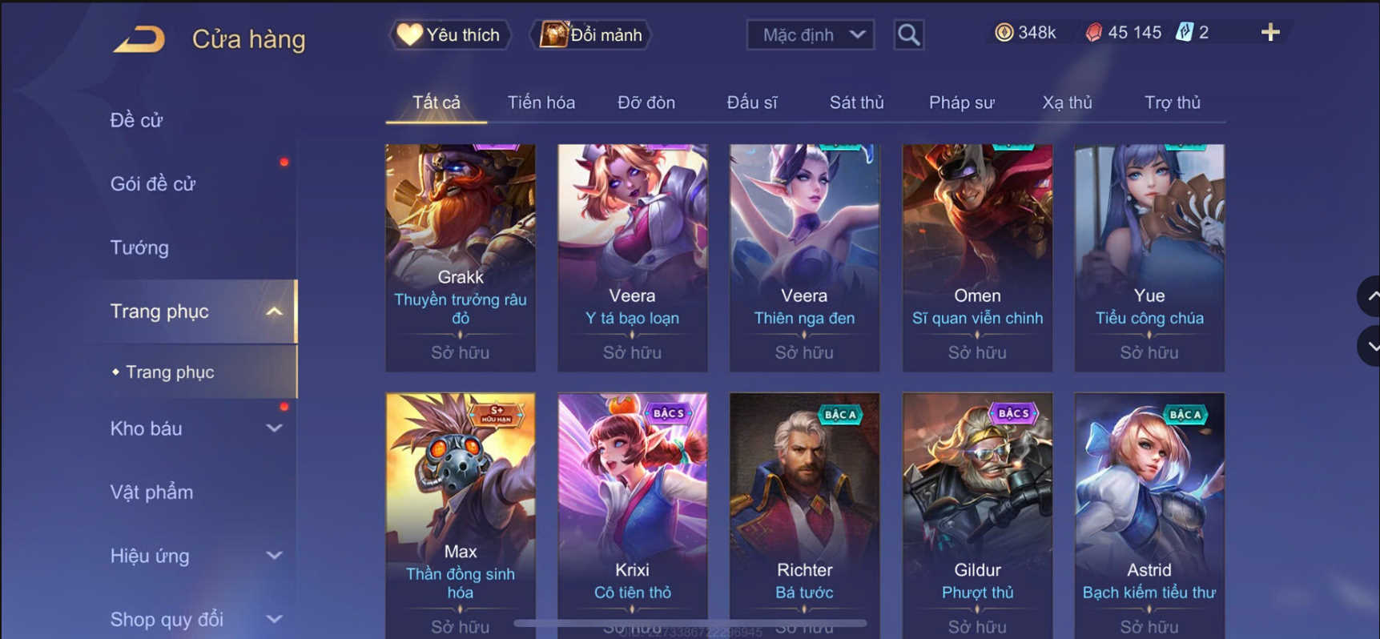Open the search magnifier icon
1380x639 pixels.
(908, 34)
